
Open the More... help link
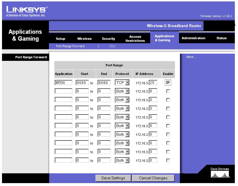[x=191, y=57]
